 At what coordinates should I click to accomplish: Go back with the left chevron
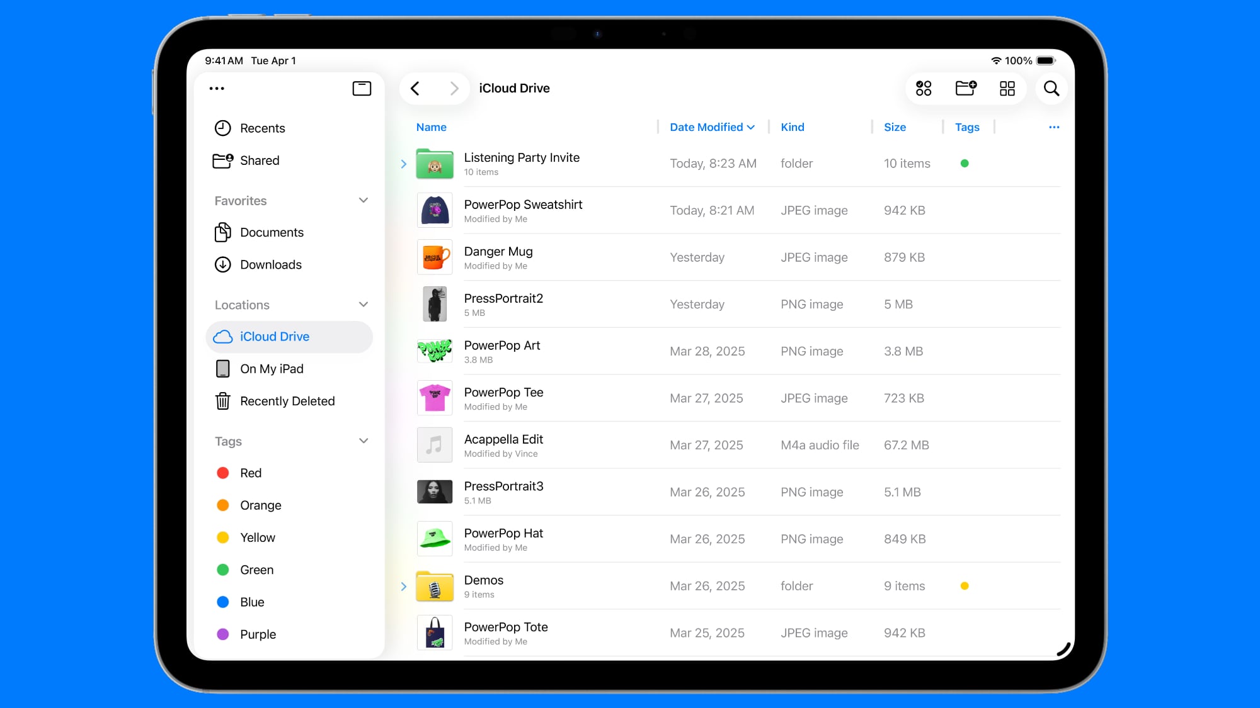click(415, 89)
